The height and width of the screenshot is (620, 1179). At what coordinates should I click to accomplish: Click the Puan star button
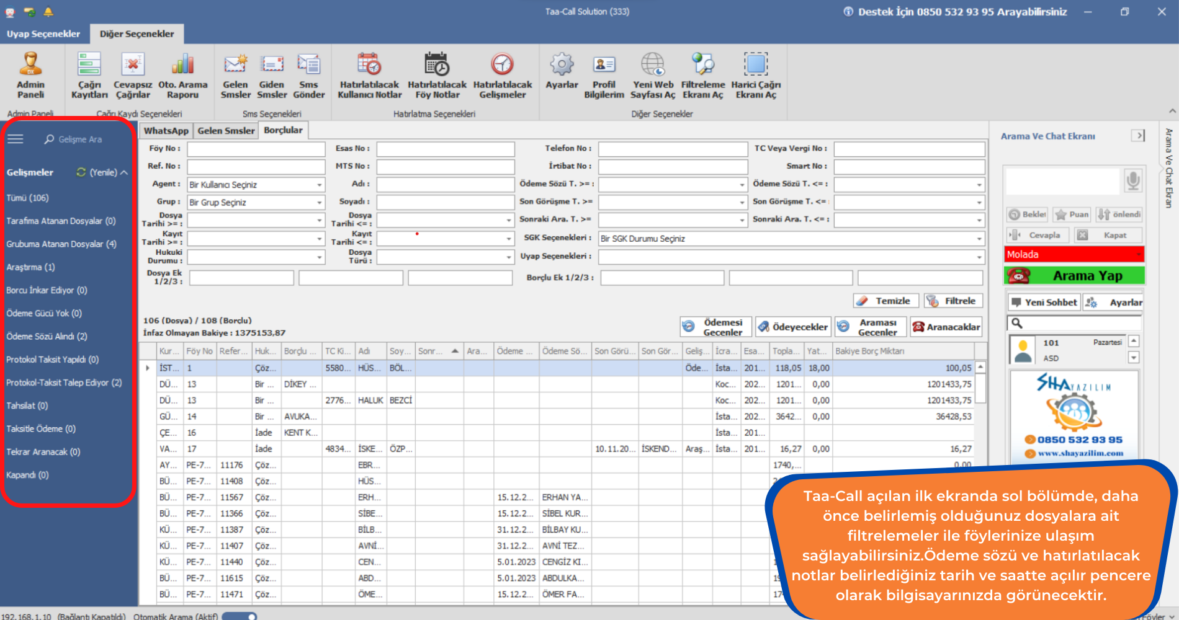click(x=1072, y=215)
